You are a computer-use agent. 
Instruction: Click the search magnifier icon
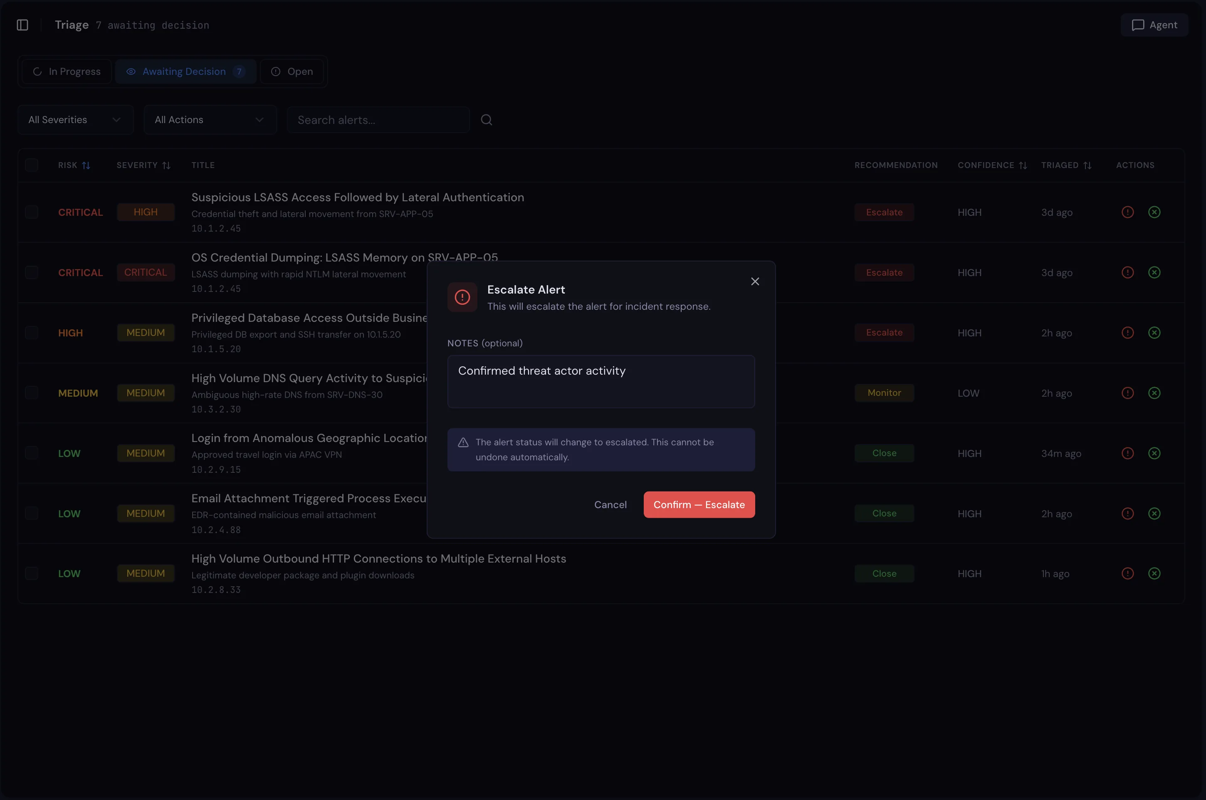(x=486, y=120)
